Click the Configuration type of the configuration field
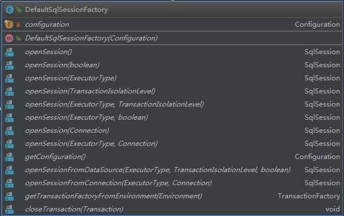 (x=317, y=25)
